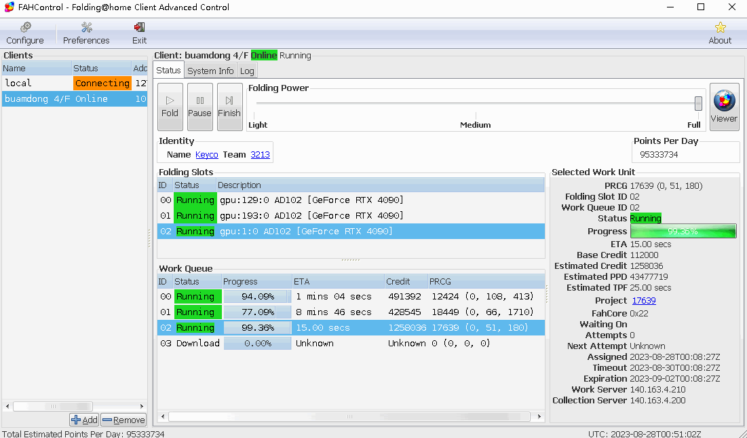Click the Connecting status of local client
Viewport: 747px width, 438px height.
102,83
